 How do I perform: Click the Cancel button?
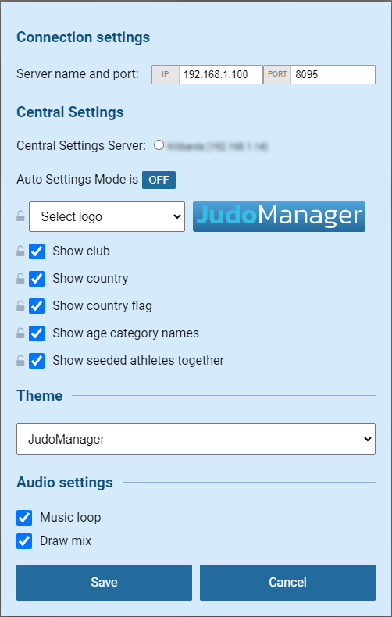(x=287, y=583)
